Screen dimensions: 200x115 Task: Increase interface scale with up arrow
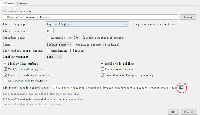pyautogui.click(x=74, y=36)
